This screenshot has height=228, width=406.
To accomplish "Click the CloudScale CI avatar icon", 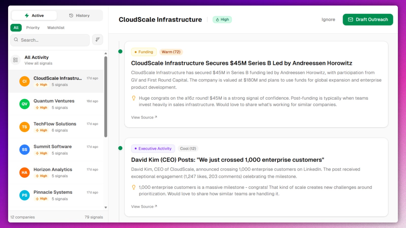I will click(x=25, y=81).
